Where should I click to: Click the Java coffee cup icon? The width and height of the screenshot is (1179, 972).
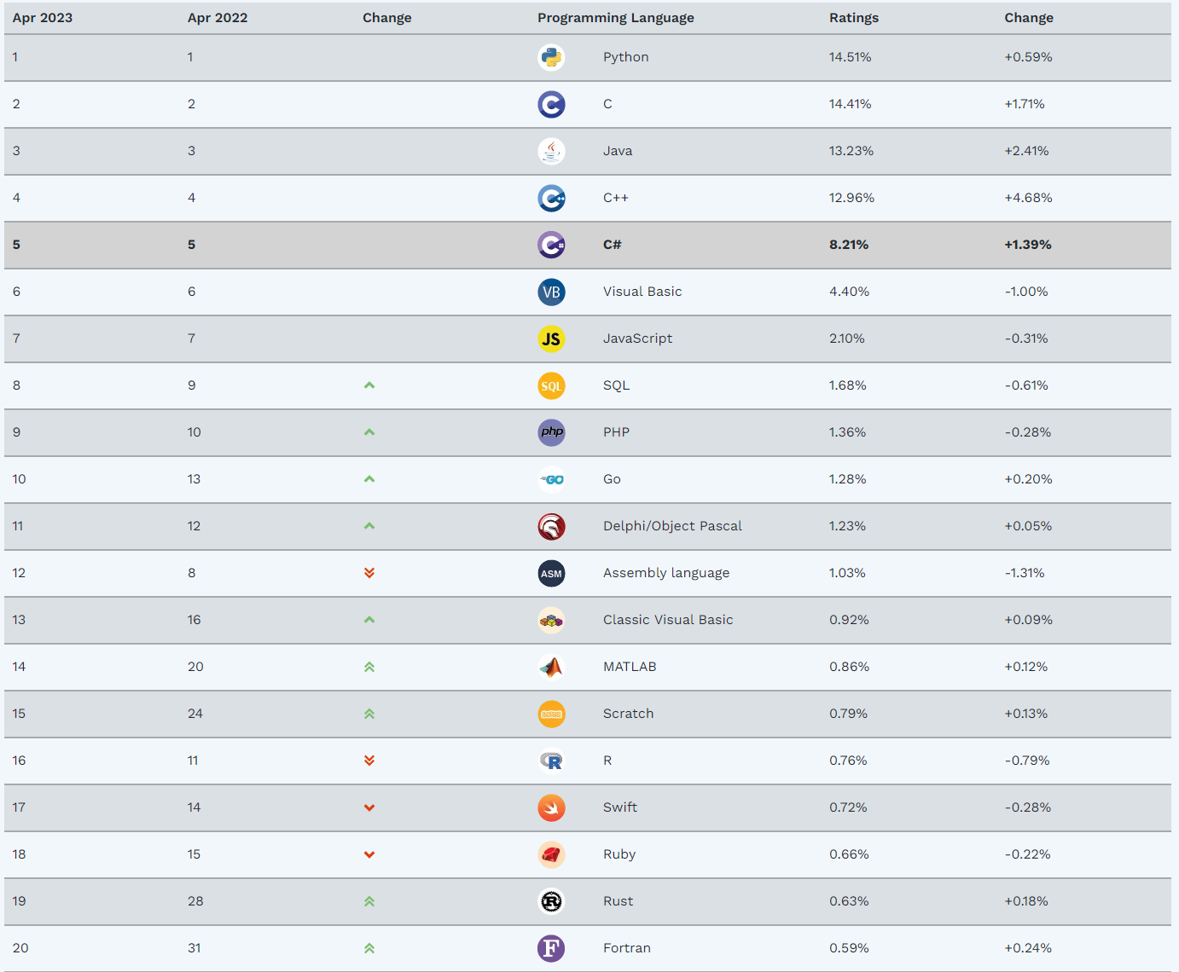551,151
